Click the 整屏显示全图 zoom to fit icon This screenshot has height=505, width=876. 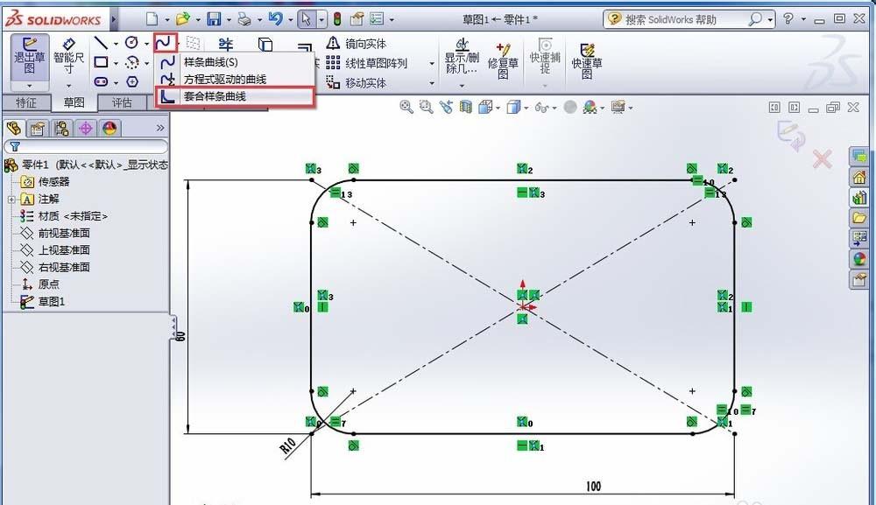click(x=405, y=107)
